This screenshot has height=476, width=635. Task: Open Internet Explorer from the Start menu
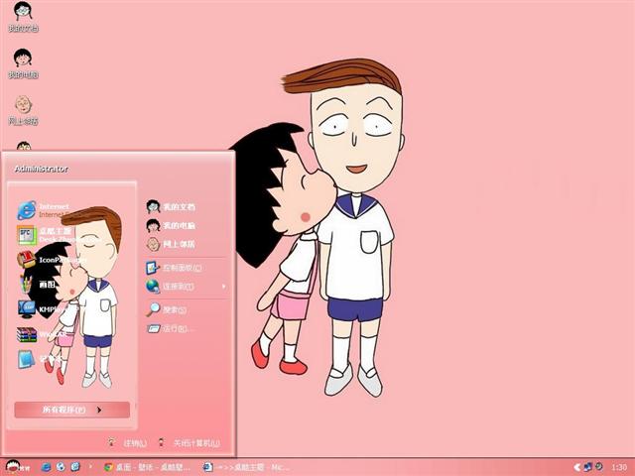(x=45, y=210)
